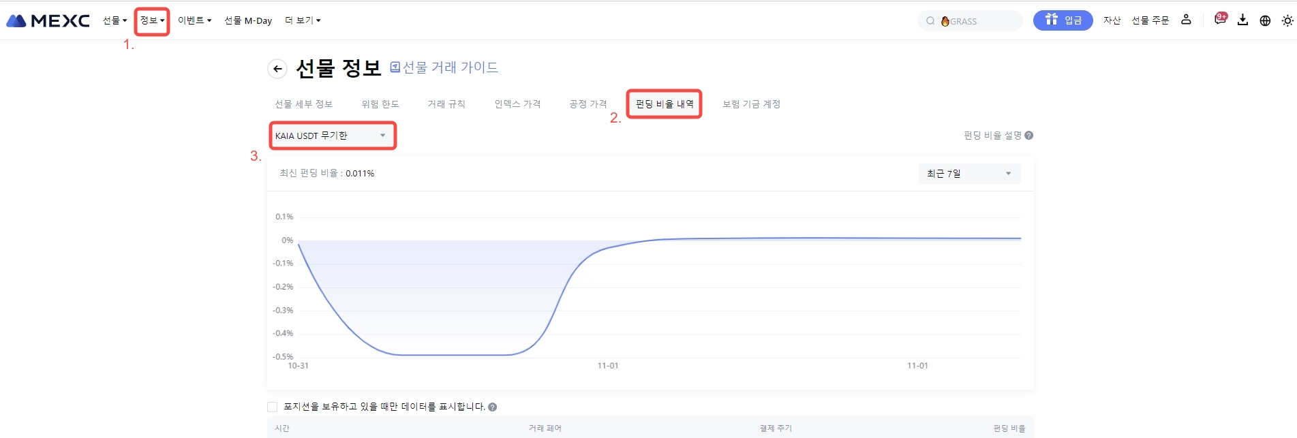Open notifications message icon
This screenshot has height=438, width=1297.
[x=1219, y=20]
